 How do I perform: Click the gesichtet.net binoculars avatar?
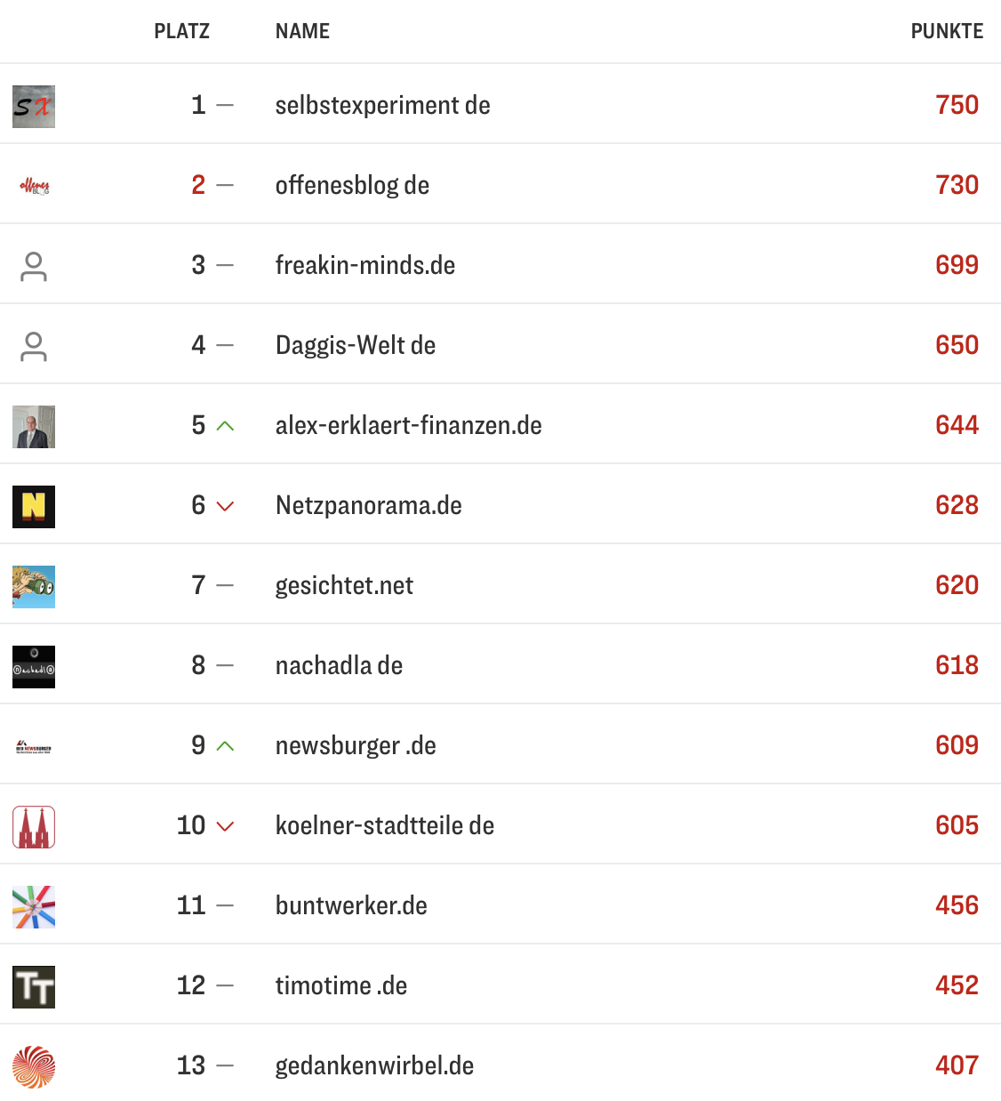tap(34, 587)
